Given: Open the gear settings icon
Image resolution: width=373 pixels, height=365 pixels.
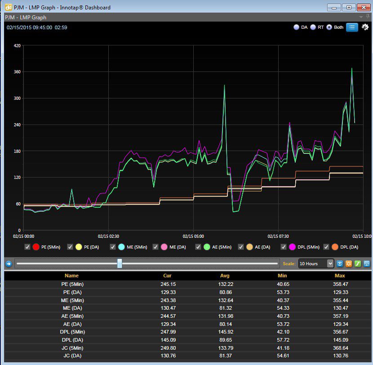Looking at the screenshot, I should click(x=365, y=27).
